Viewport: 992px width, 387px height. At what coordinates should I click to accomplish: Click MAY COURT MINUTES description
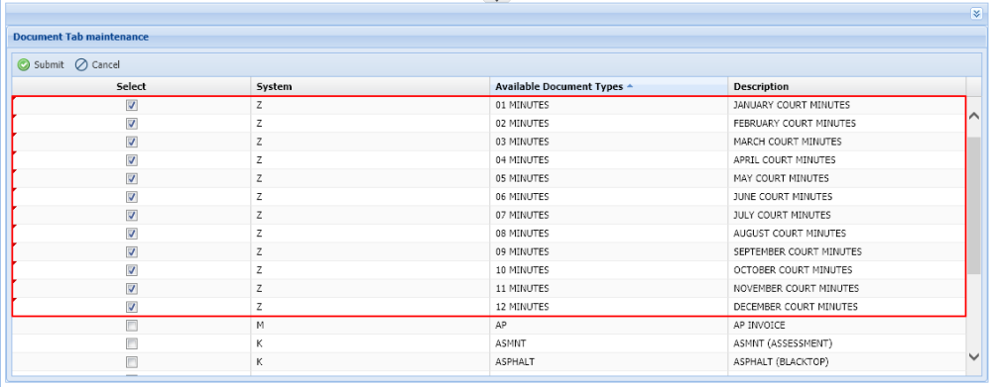[782, 178]
